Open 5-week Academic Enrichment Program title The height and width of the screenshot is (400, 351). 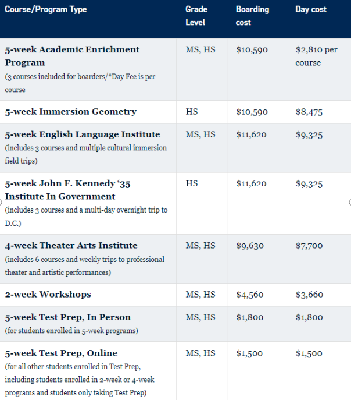72,56
